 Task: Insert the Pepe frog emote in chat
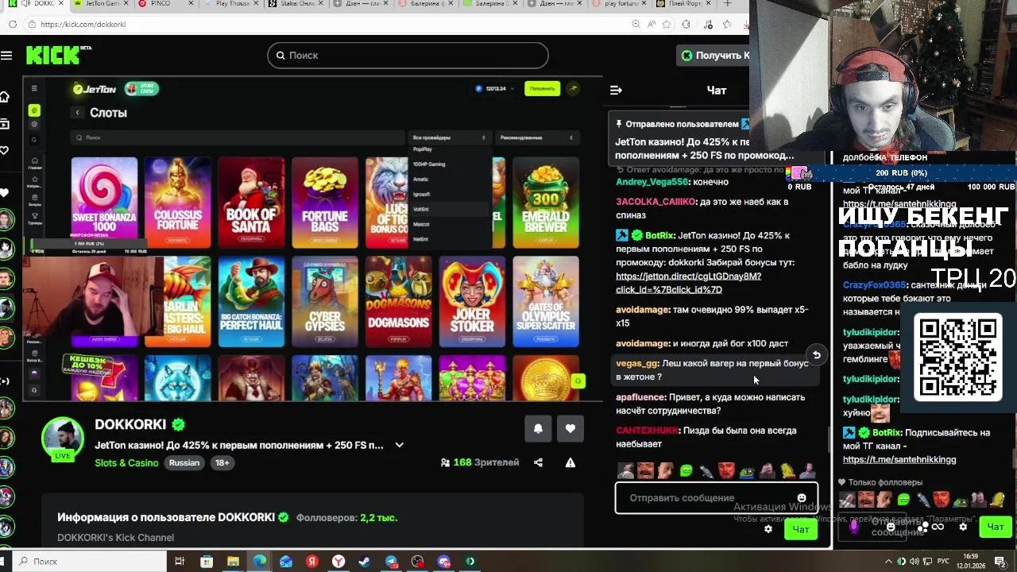747,472
